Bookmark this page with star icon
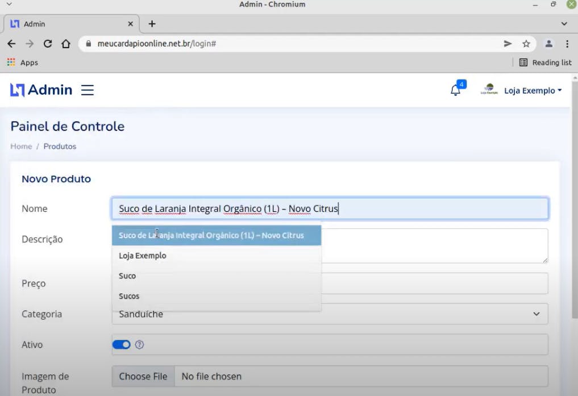 pos(526,44)
